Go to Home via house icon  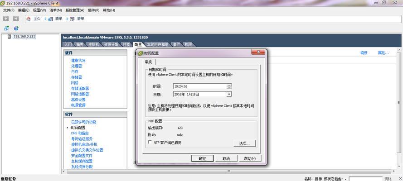tap(29, 19)
